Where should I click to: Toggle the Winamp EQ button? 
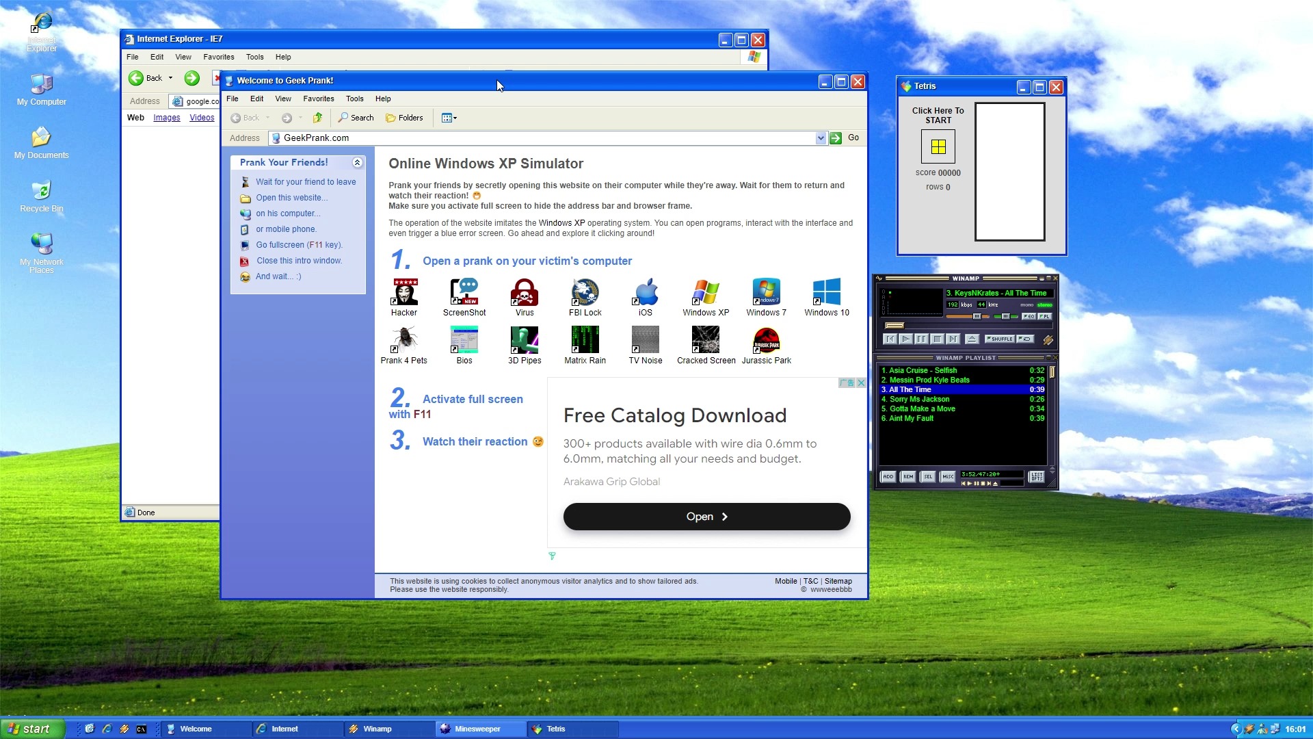coord(1029,316)
